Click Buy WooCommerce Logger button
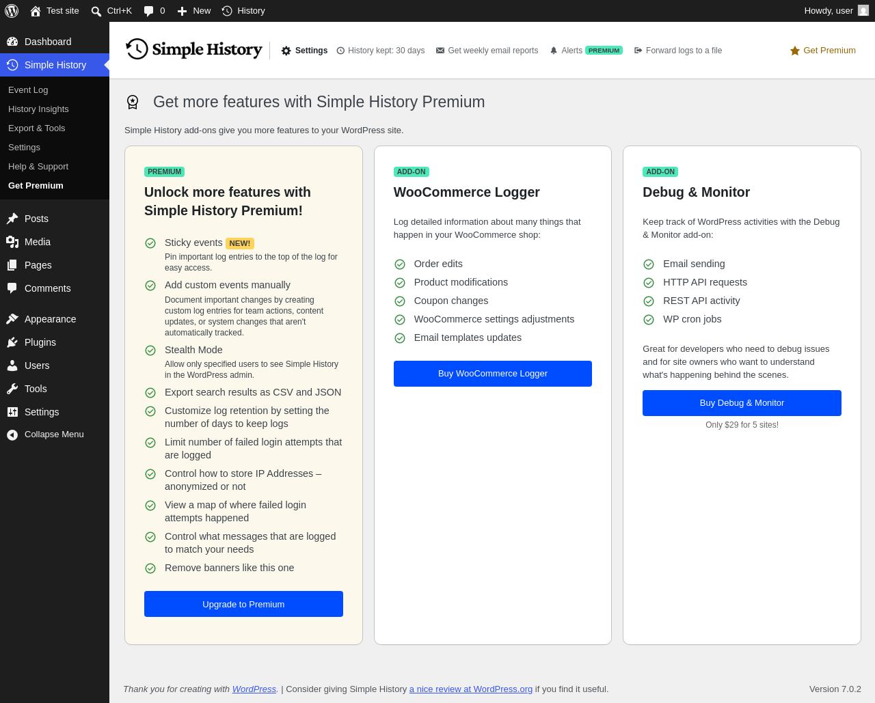The height and width of the screenshot is (703, 875). [493, 374]
